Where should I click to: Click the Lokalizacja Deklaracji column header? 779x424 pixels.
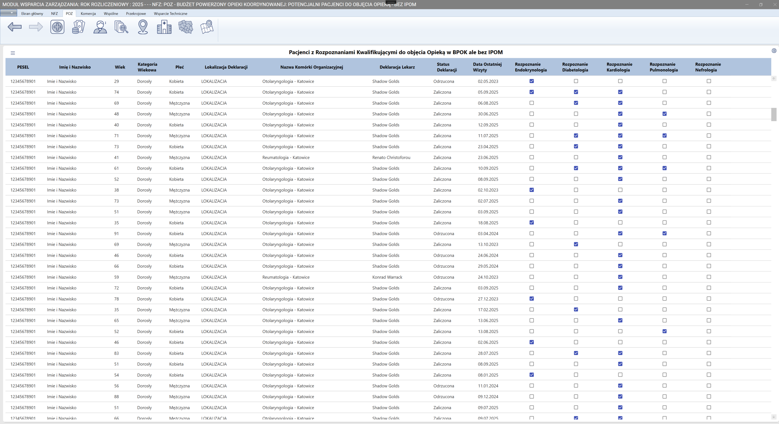(x=226, y=67)
